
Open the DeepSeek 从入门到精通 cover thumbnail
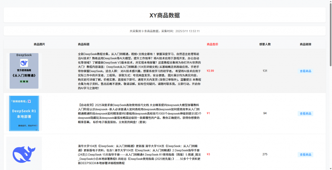click(24, 71)
